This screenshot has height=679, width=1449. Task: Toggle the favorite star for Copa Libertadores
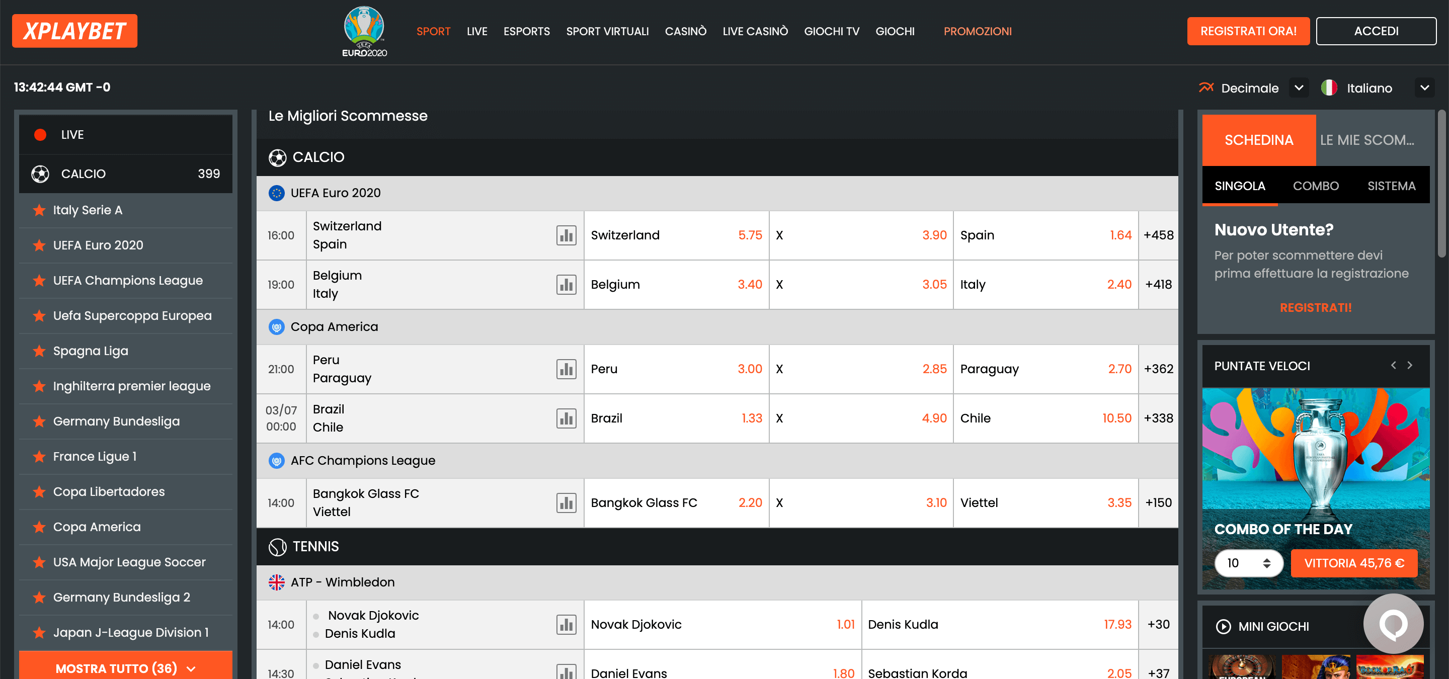click(x=38, y=491)
